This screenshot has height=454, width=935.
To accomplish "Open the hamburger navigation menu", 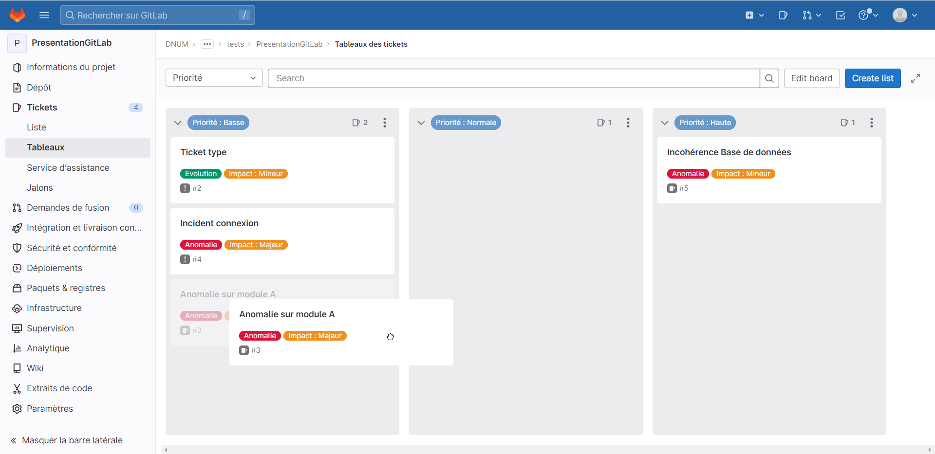I will [44, 15].
